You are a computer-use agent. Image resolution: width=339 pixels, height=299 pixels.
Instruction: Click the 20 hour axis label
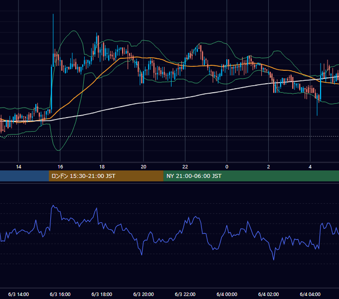[144, 167]
